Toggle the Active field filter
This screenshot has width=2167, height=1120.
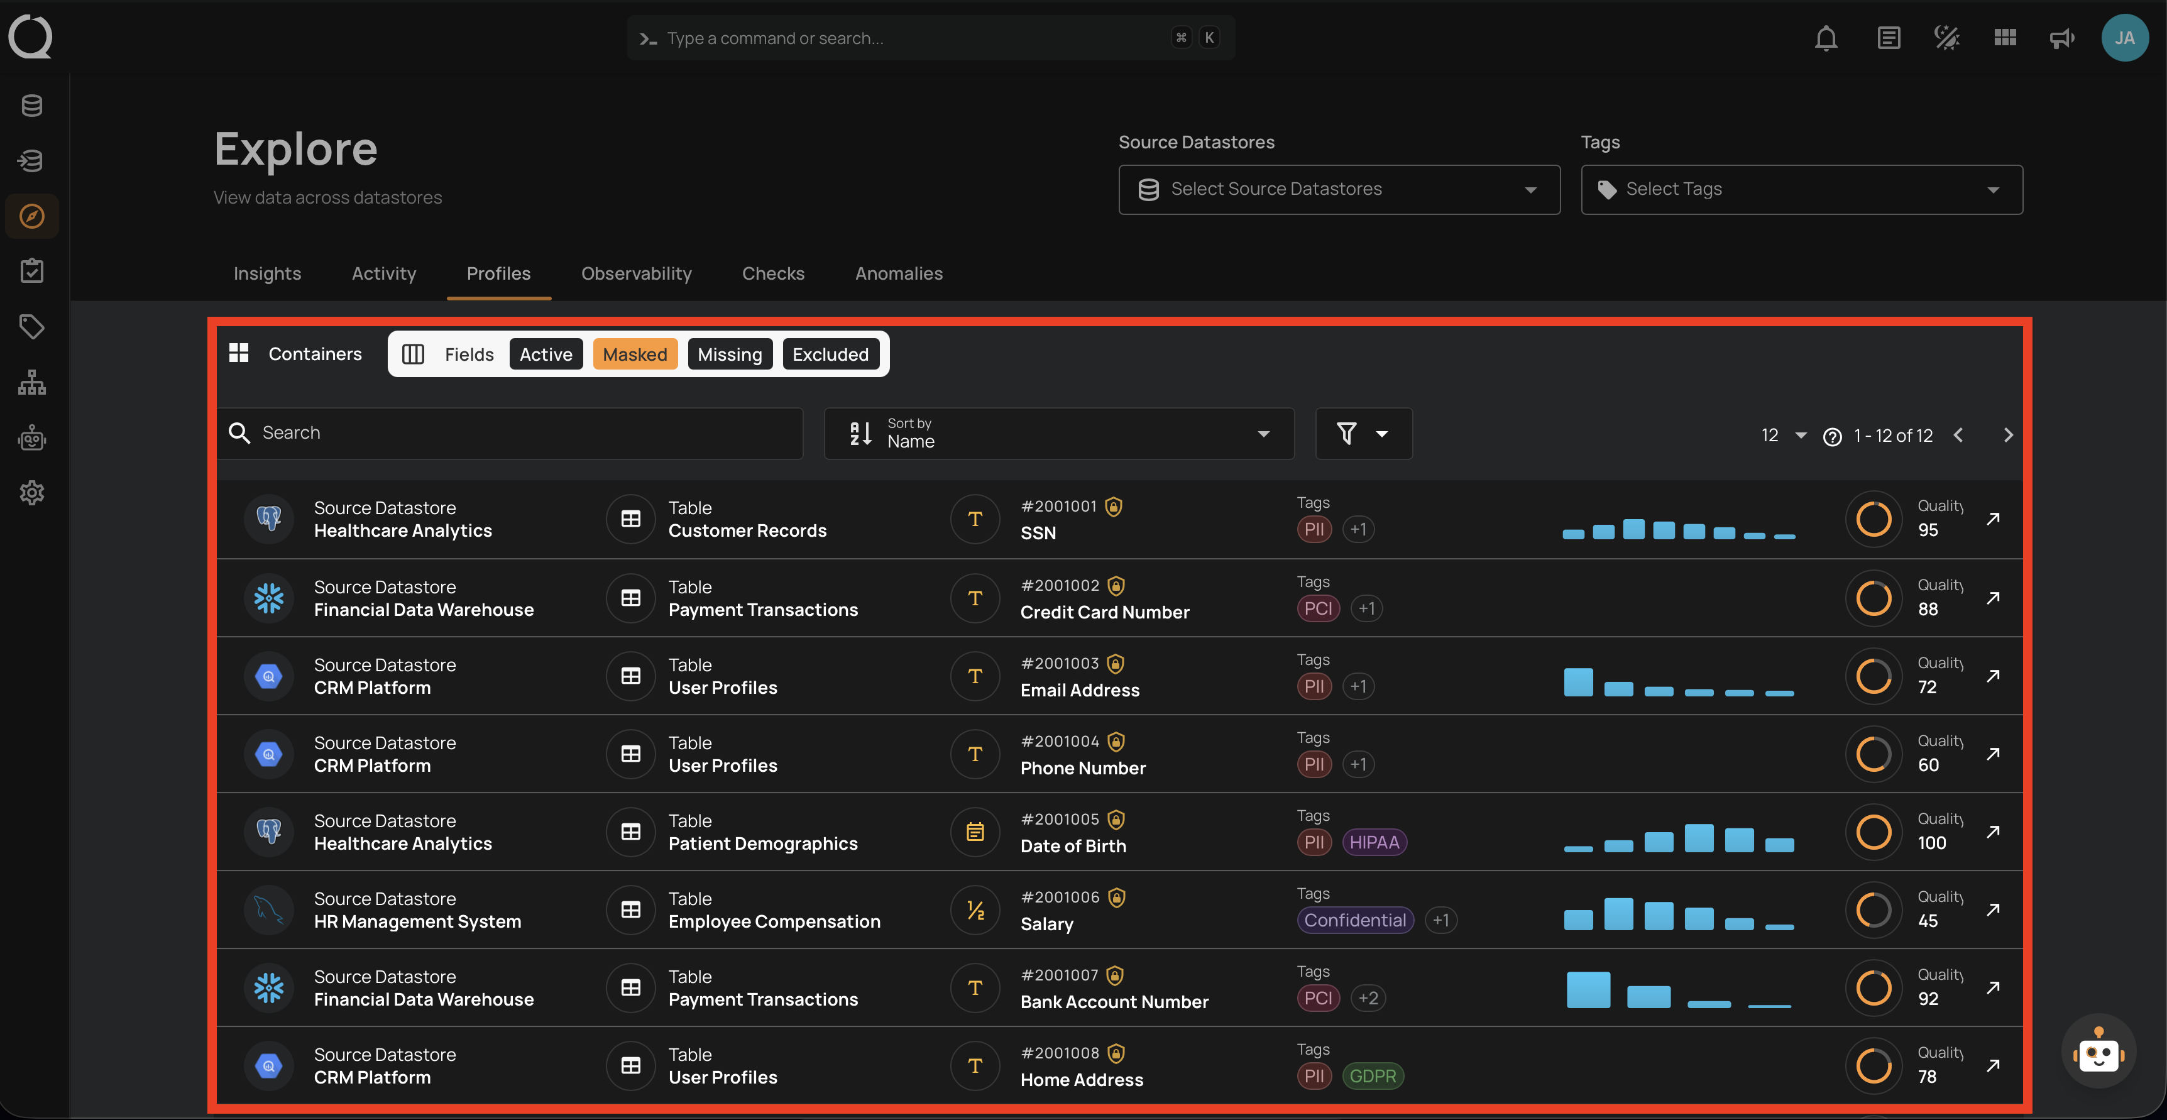click(x=545, y=354)
